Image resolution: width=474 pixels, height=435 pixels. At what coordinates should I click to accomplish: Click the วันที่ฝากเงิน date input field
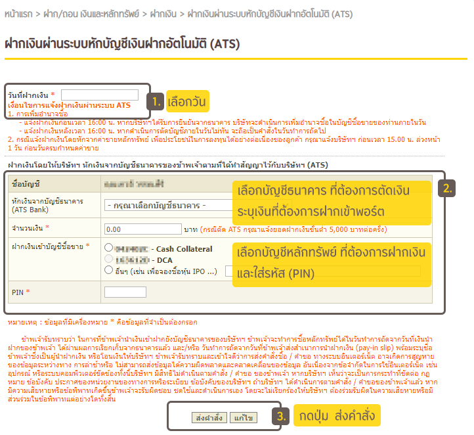click(x=99, y=95)
